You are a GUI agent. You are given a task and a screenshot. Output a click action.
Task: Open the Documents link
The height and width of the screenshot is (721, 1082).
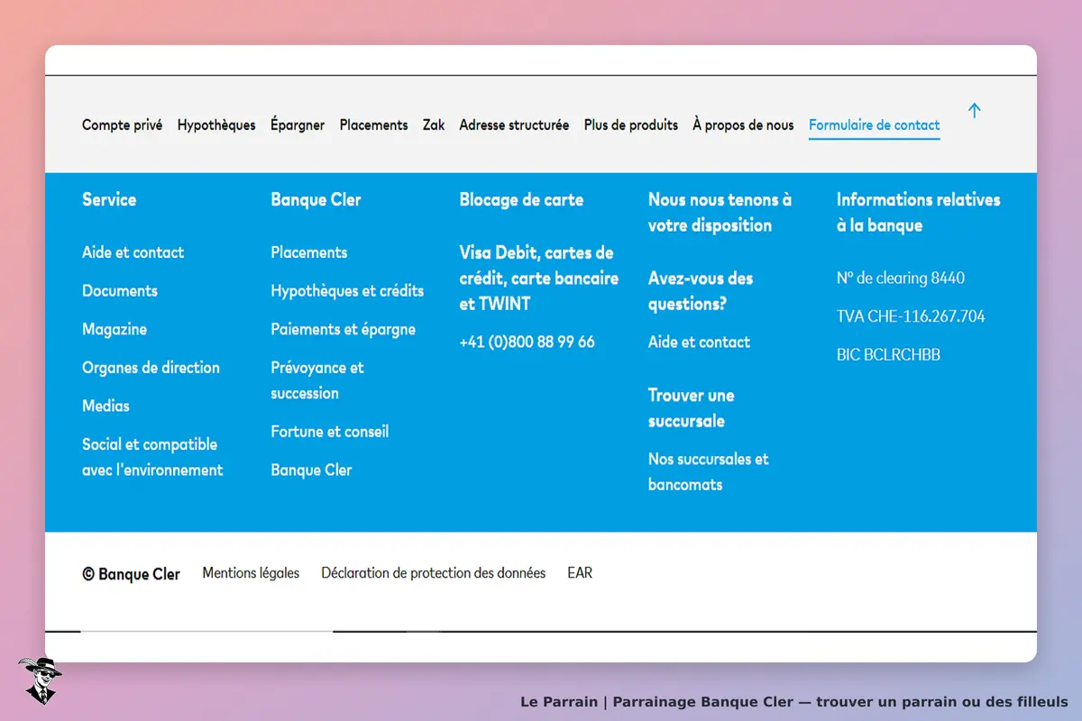[120, 290]
